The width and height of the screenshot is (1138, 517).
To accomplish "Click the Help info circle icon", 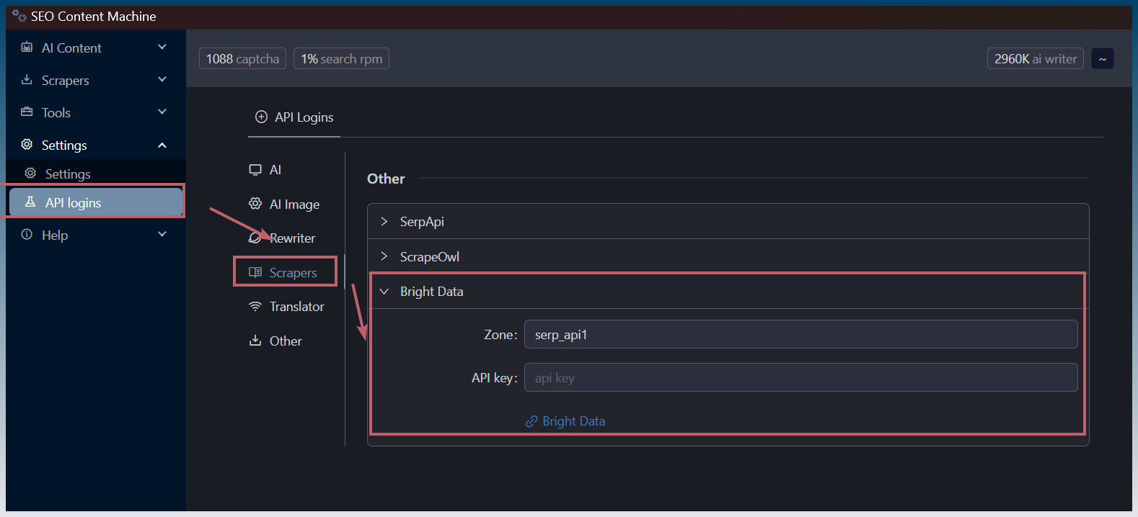I will (x=27, y=234).
